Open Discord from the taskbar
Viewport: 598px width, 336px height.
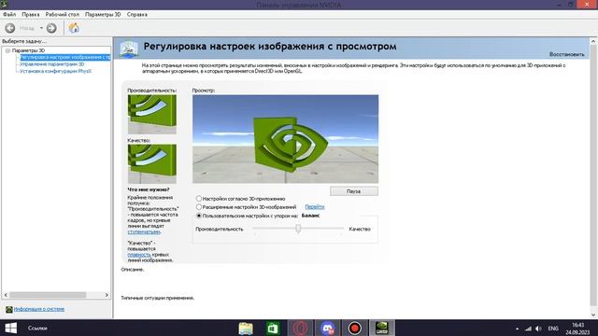click(x=328, y=328)
